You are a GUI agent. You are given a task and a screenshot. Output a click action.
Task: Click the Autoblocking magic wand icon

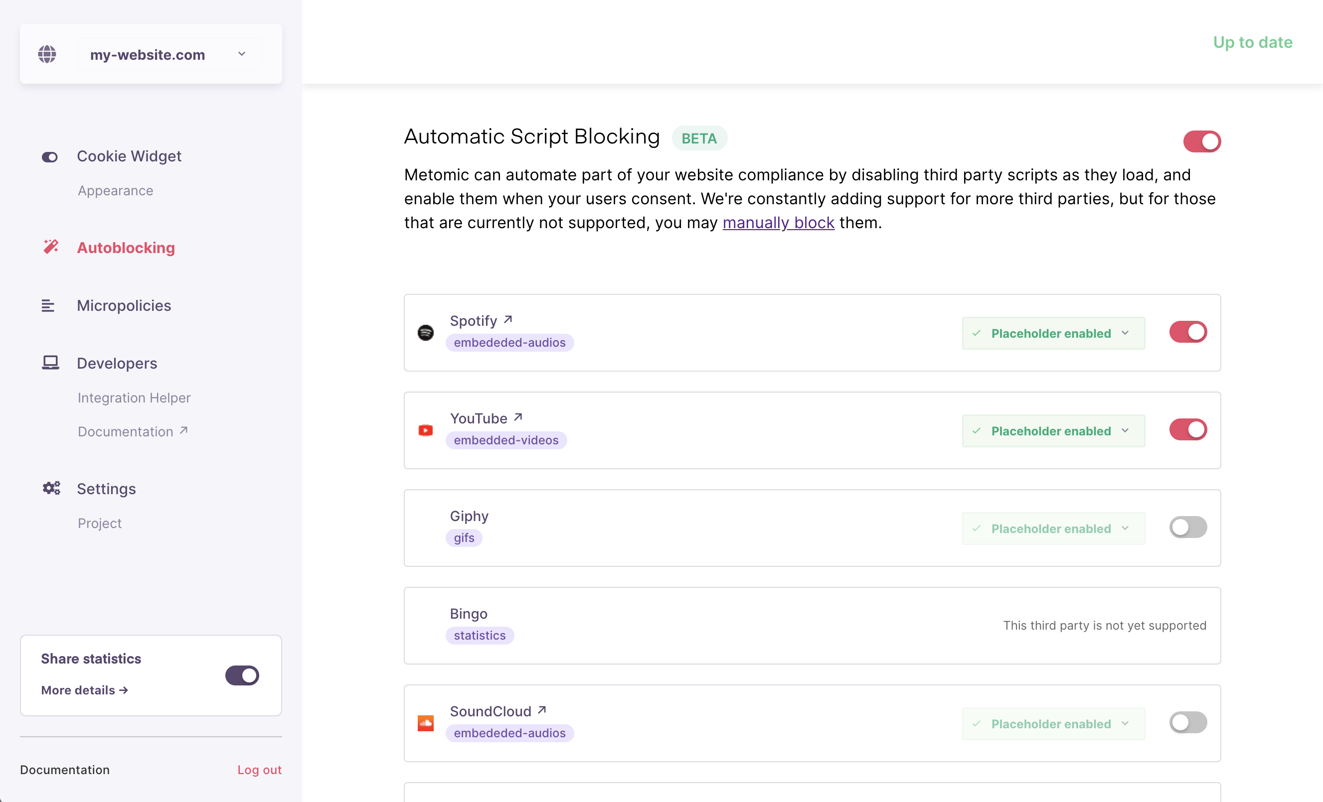(50, 247)
